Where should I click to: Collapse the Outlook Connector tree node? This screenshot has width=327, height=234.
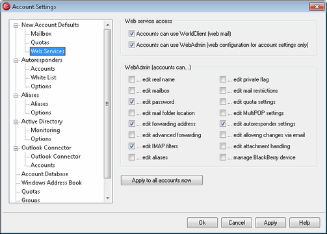[16, 148]
